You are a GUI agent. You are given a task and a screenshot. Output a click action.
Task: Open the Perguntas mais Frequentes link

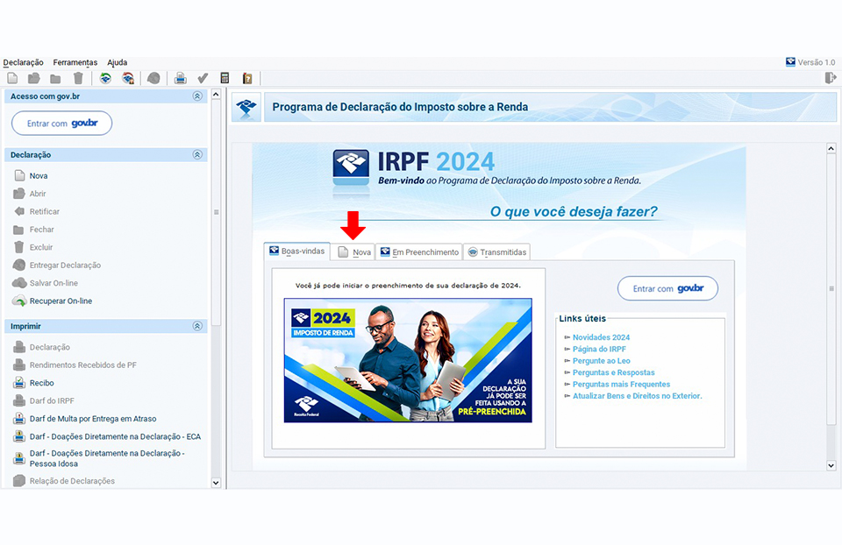coord(621,385)
